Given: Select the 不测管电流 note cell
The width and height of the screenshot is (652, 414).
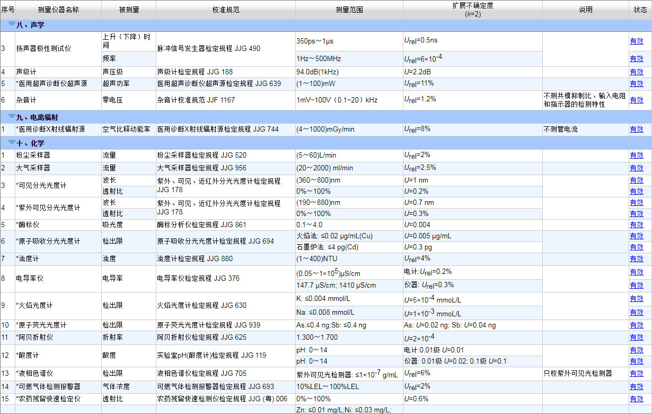Looking at the screenshot, I should click(585, 129).
